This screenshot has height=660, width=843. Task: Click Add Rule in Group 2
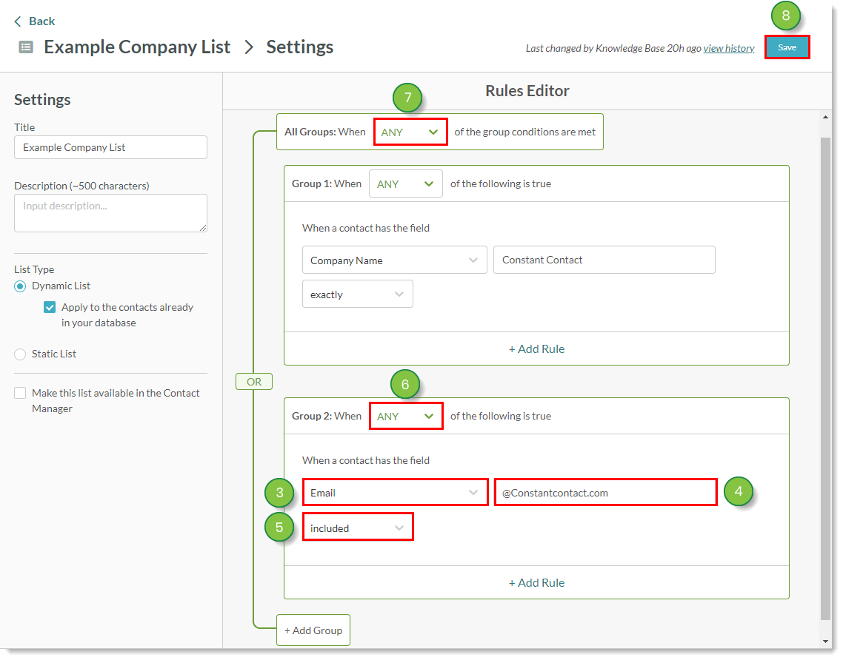(x=536, y=583)
